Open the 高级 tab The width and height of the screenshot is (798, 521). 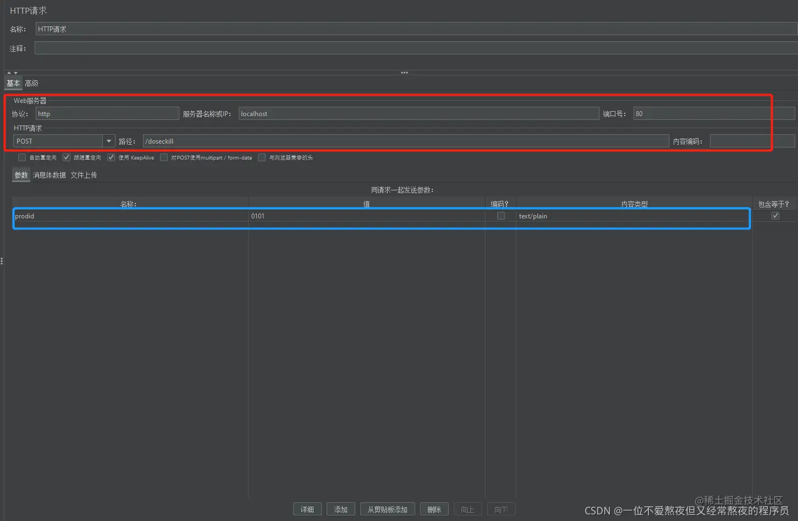[x=31, y=83]
